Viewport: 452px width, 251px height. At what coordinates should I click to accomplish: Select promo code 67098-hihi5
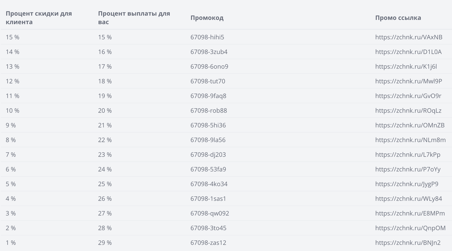[x=208, y=37]
